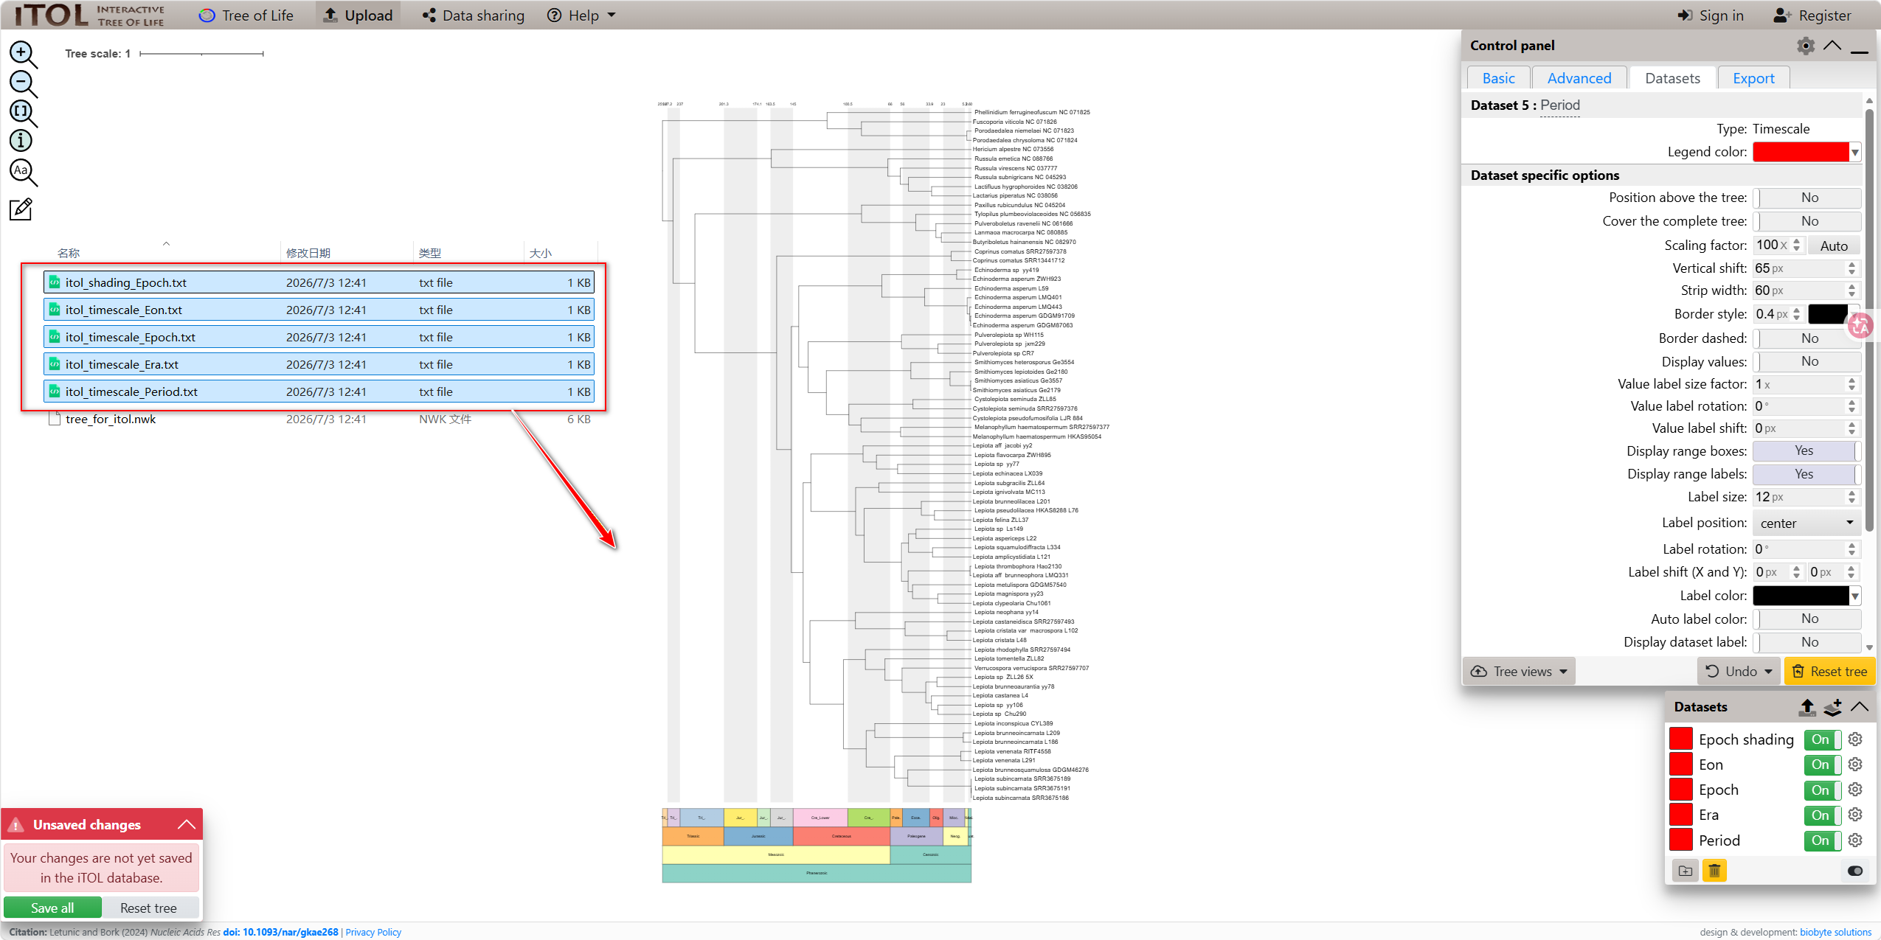Open the annotation edit pencil tool

21,209
